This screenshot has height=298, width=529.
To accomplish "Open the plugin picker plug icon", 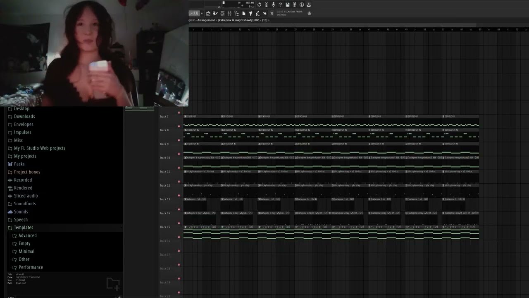I will tap(250, 13).
